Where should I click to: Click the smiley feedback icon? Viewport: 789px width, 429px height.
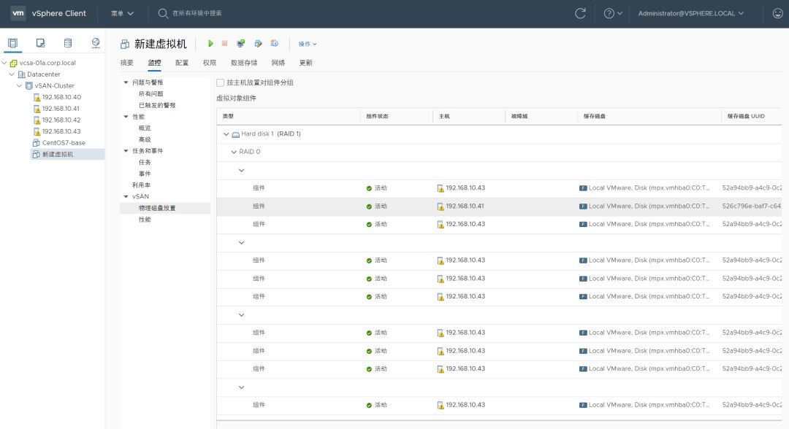(777, 14)
